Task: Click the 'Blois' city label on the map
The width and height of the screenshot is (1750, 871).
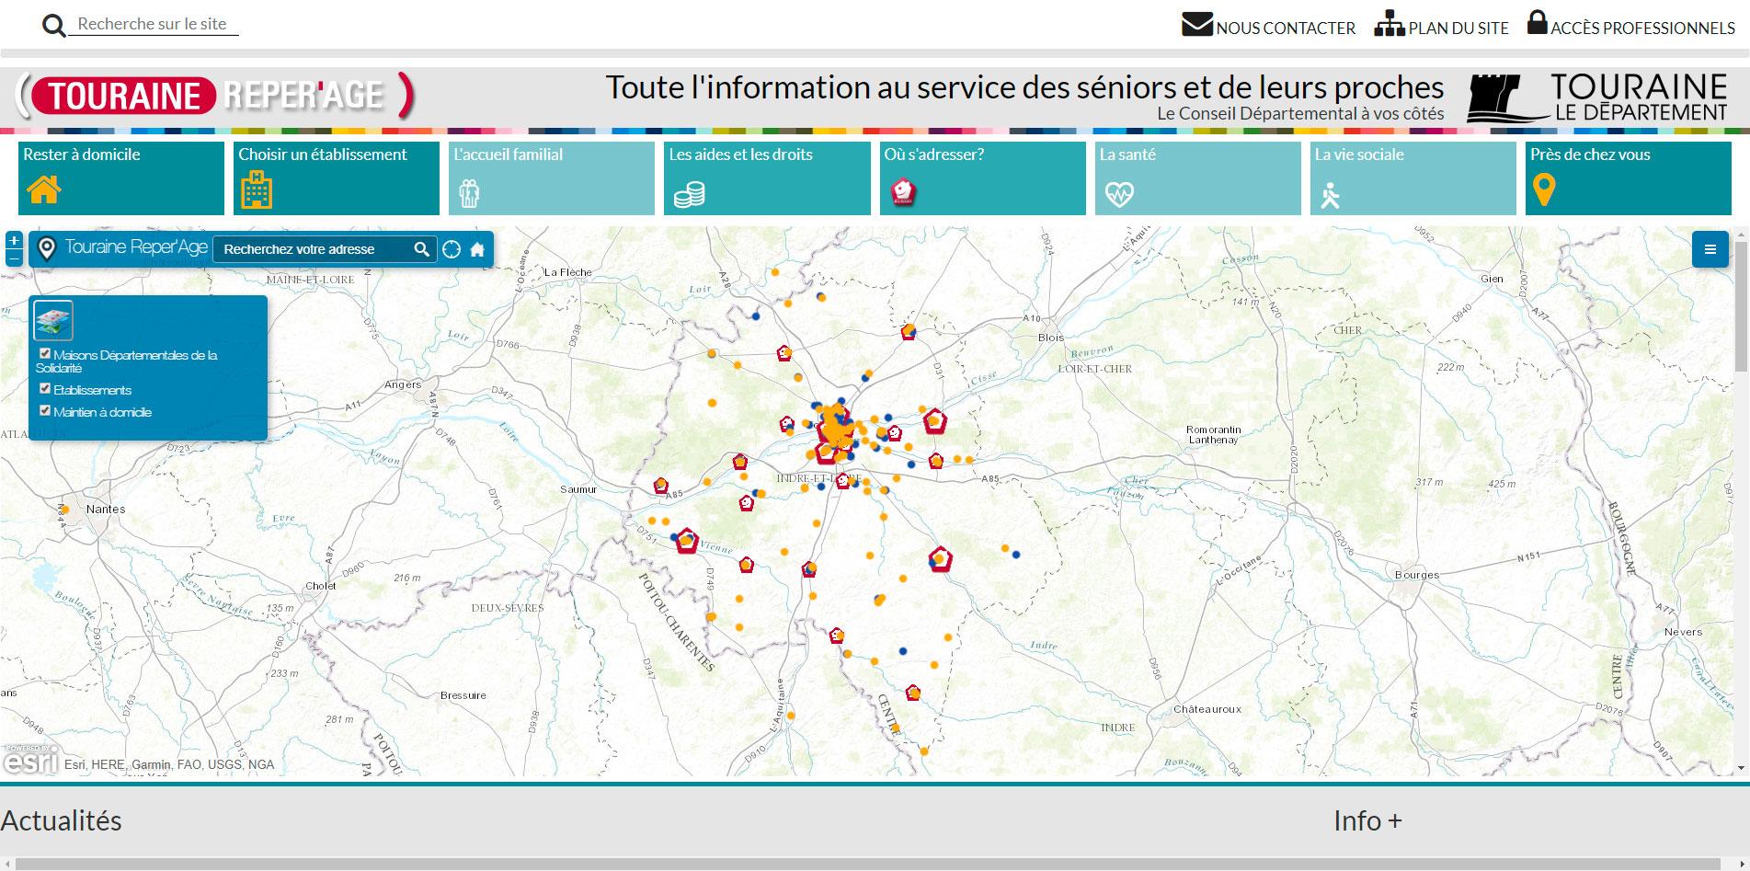Action: point(1051,338)
